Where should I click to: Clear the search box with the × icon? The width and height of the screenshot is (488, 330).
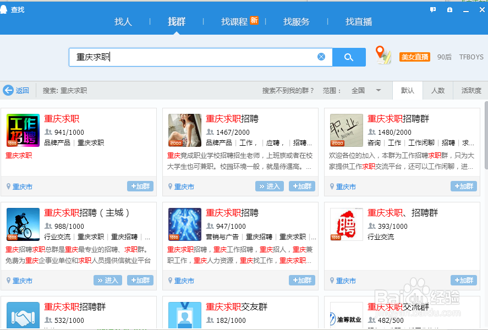(321, 57)
